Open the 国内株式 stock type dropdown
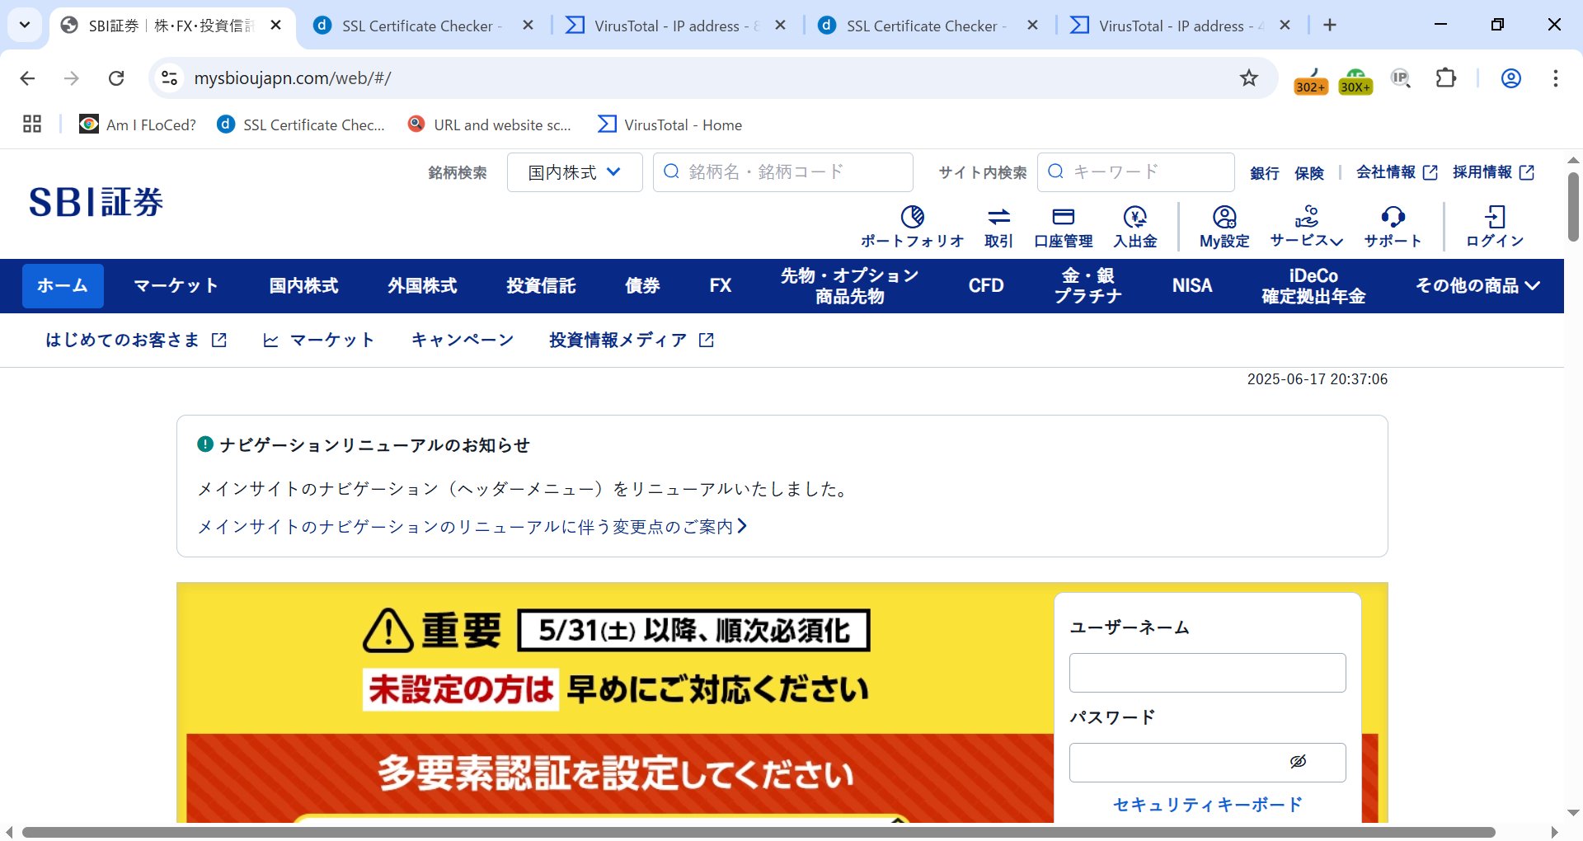Image resolution: width=1583 pixels, height=841 pixels. pyautogui.click(x=575, y=172)
